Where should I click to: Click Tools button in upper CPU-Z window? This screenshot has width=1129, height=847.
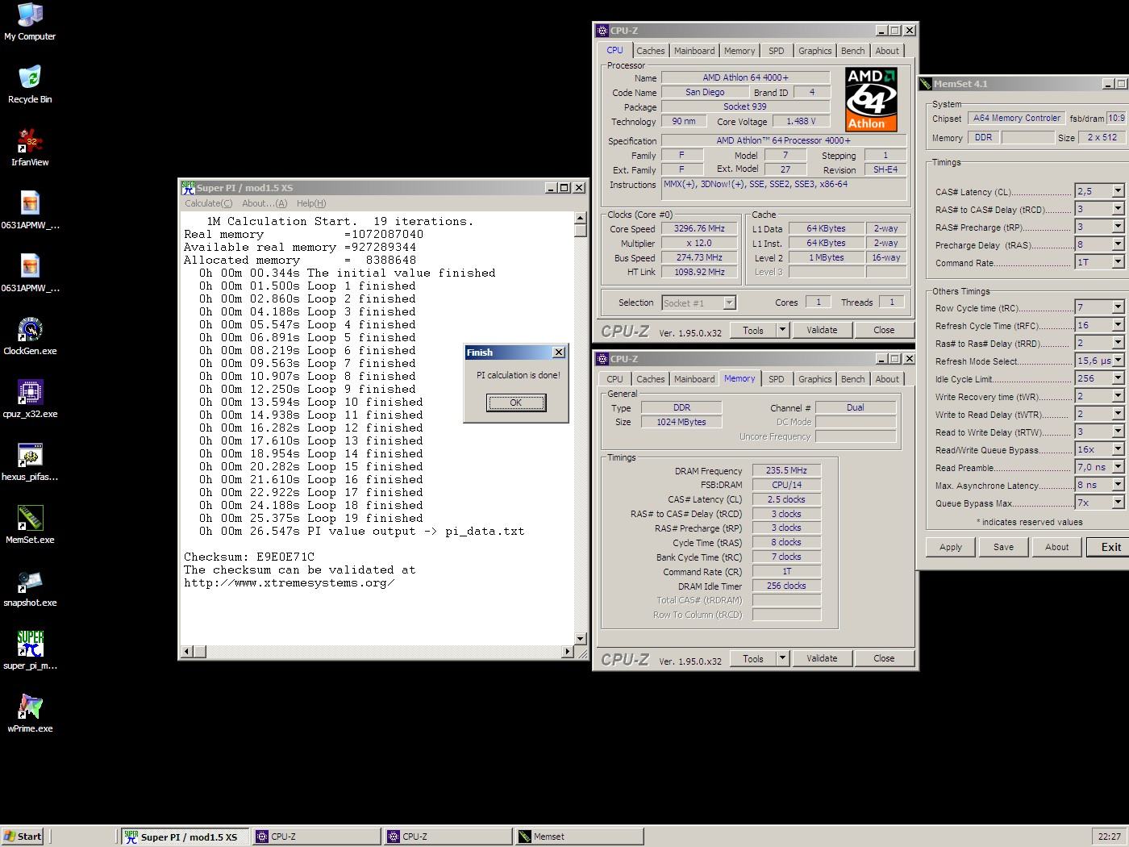tap(752, 330)
